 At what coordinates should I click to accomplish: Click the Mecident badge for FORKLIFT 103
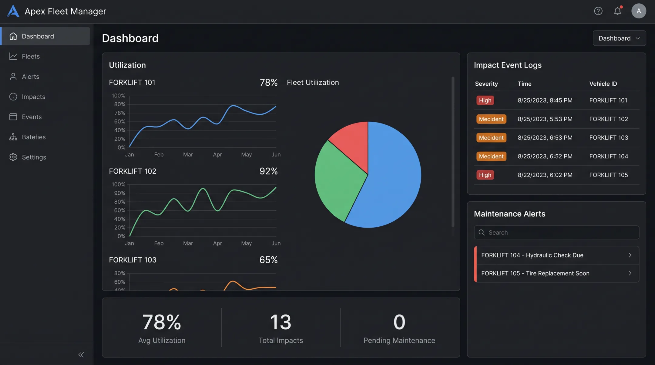tap(491, 138)
